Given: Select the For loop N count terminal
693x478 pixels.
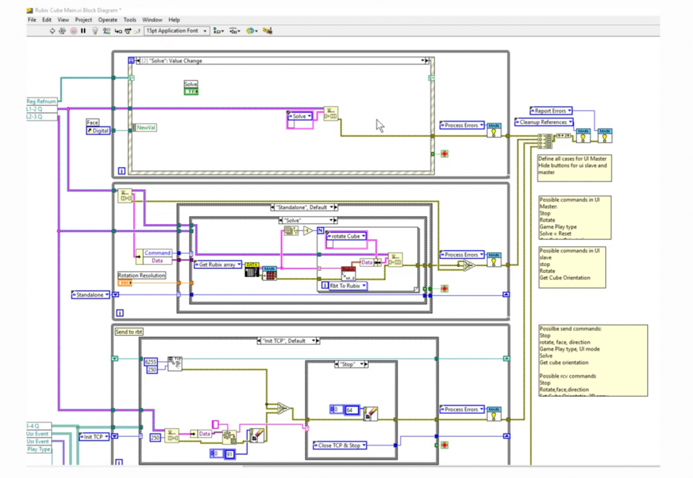Looking at the screenshot, I should point(321,232).
